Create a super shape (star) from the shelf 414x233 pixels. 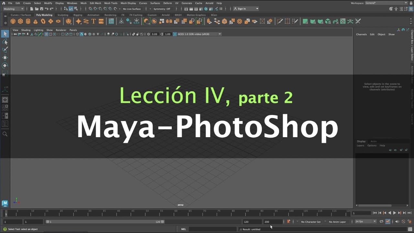click(x=78, y=21)
